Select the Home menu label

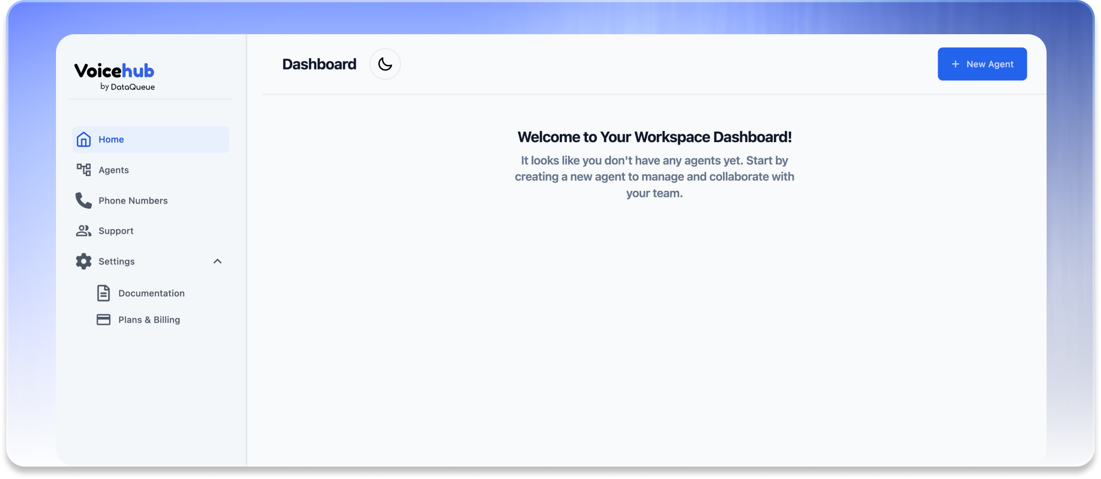click(x=111, y=139)
